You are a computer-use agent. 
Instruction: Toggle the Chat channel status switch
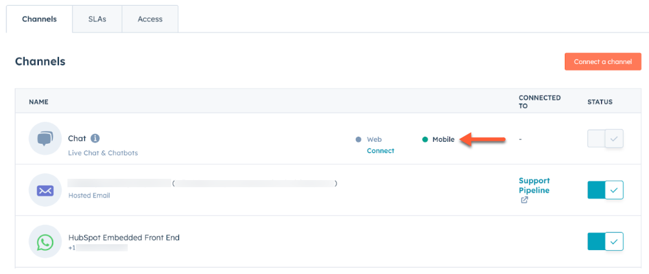pyautogui.click(x=606, y=139)
